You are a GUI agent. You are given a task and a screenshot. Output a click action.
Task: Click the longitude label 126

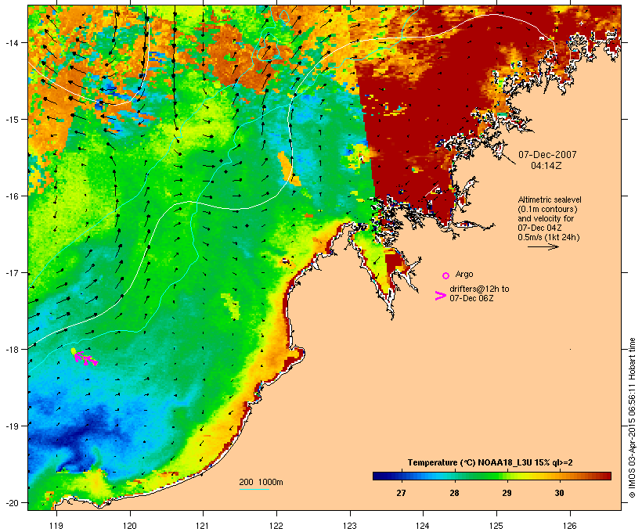(570, 526)
